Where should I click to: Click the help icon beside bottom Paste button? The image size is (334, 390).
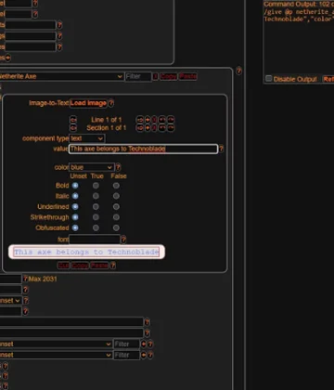pos(113,266)
